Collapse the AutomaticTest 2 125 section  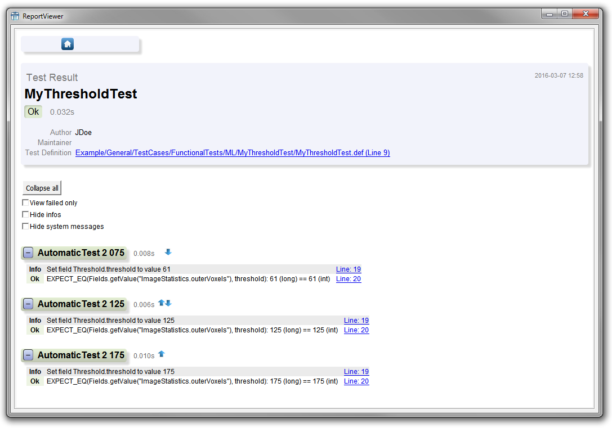pyautogui.click(x=28, y=304)
